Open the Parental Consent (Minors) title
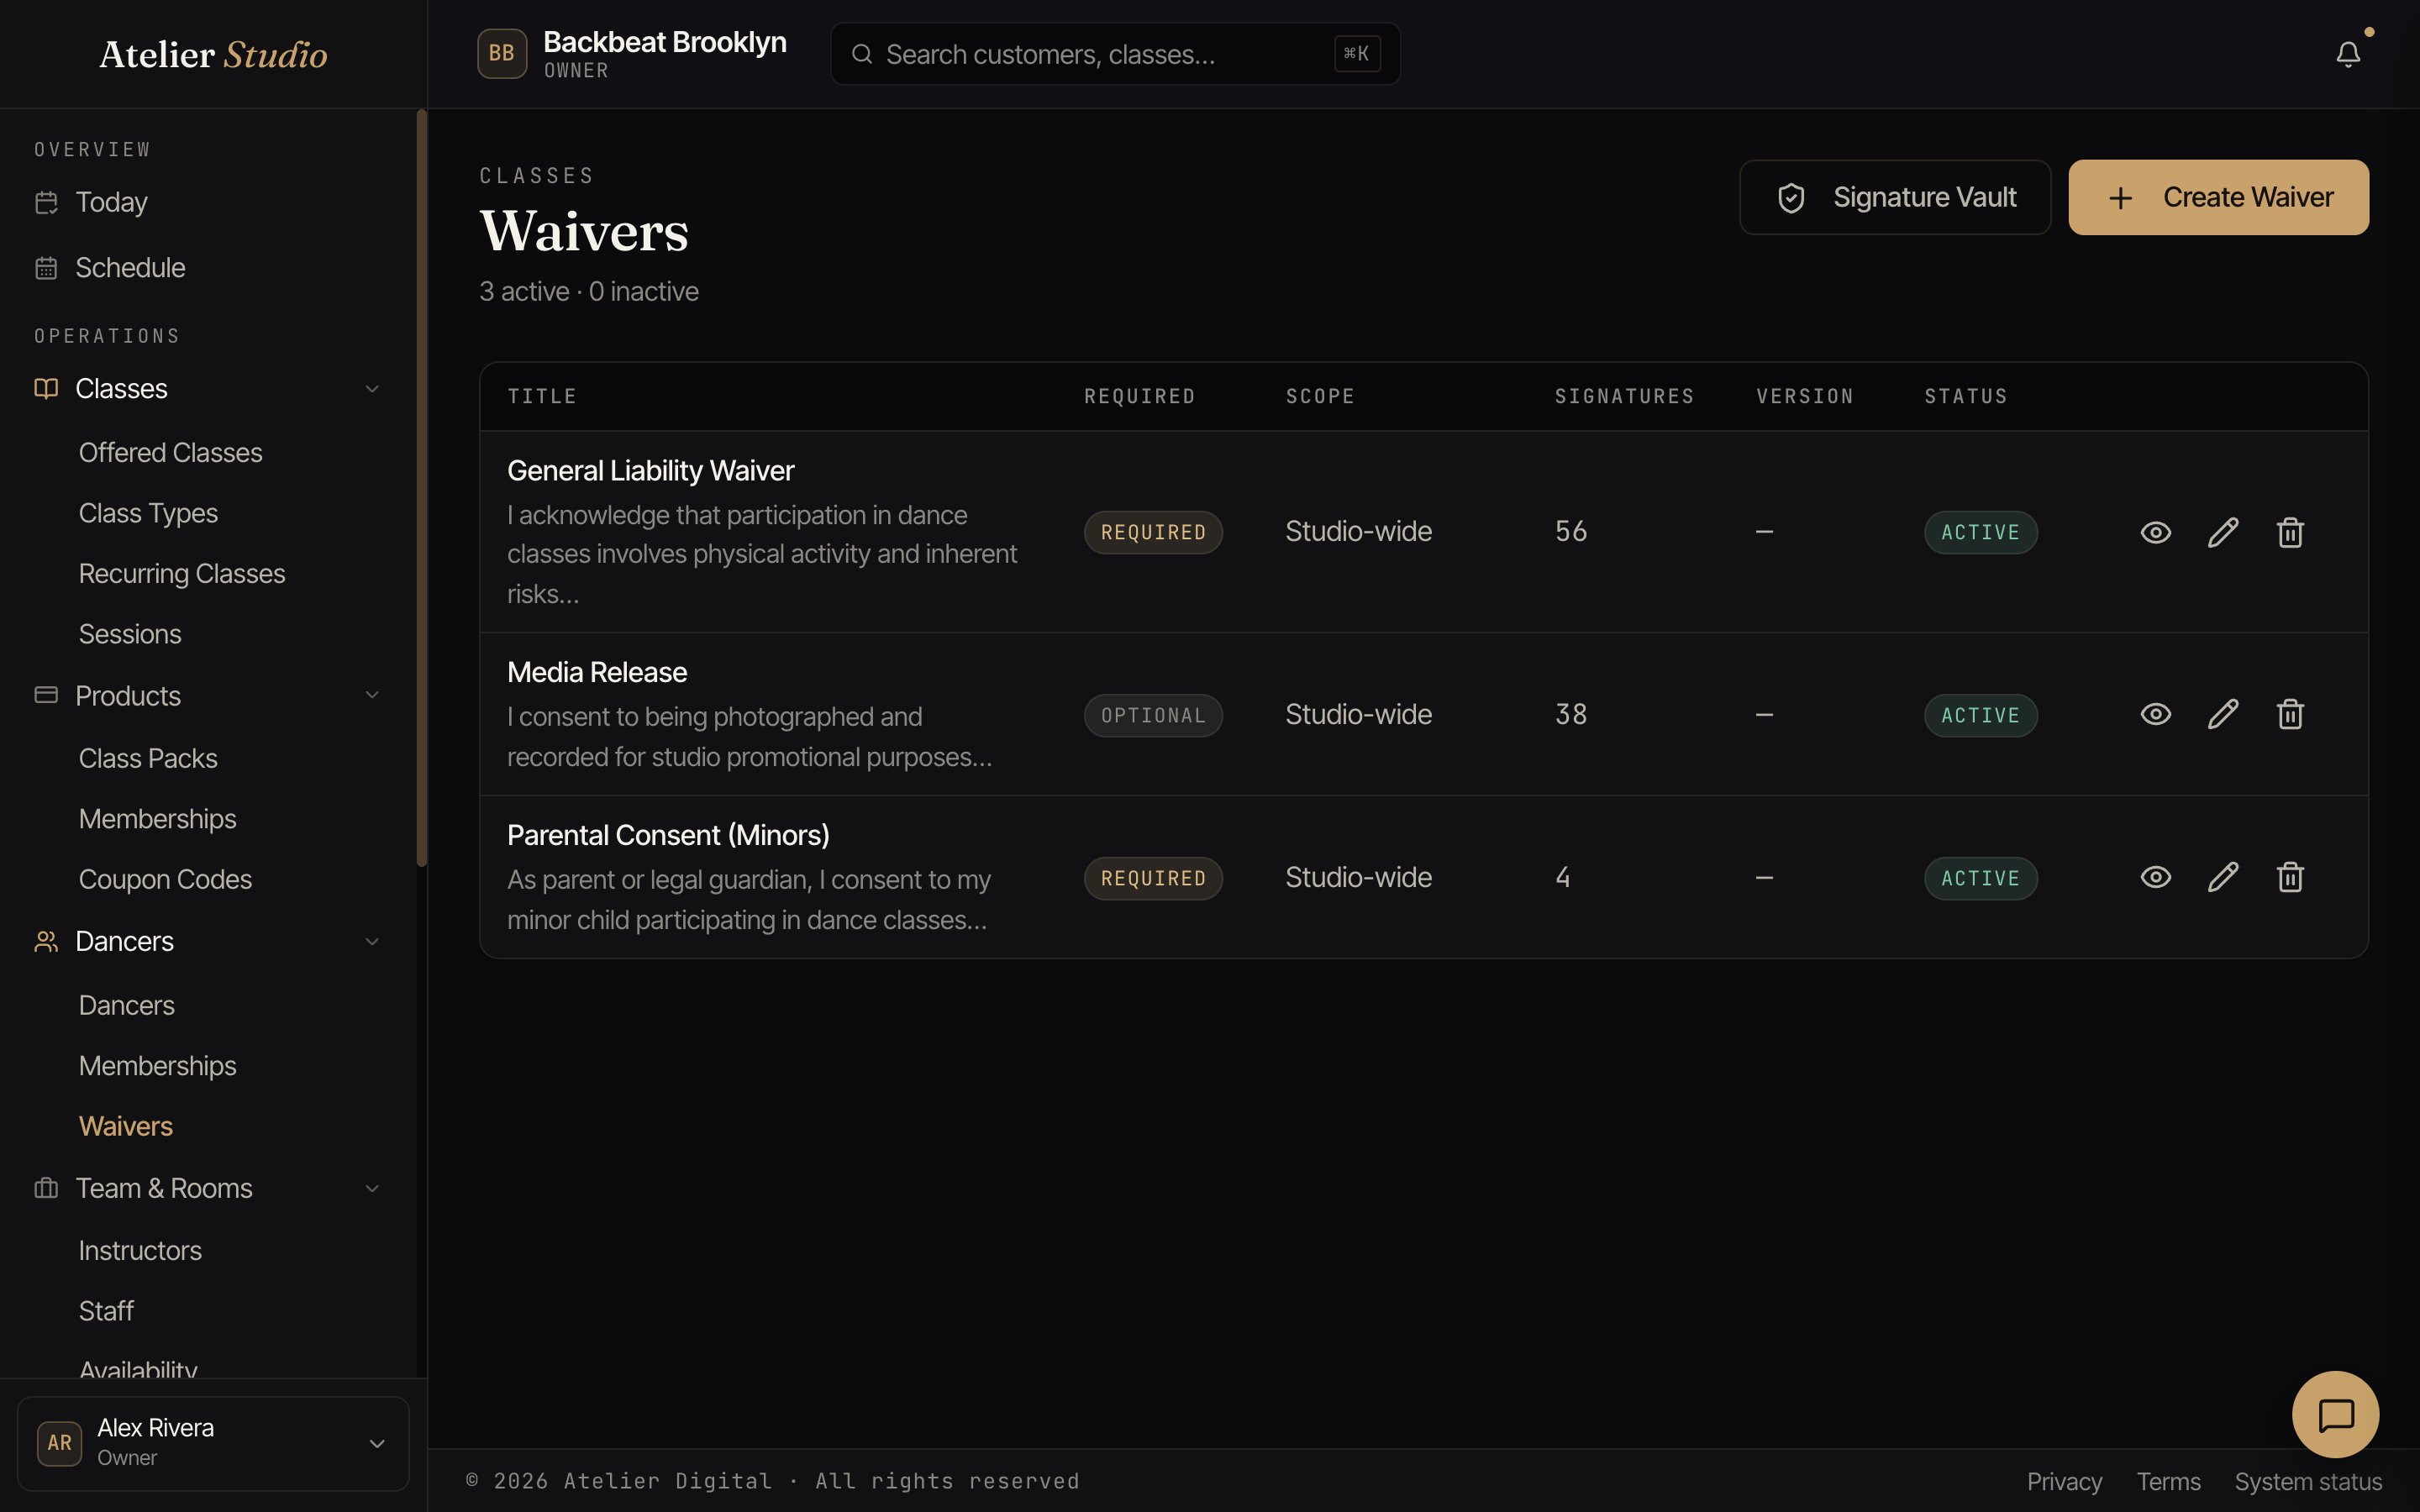This screenshot has width=2420, height=1512. [x=668, y=835]
